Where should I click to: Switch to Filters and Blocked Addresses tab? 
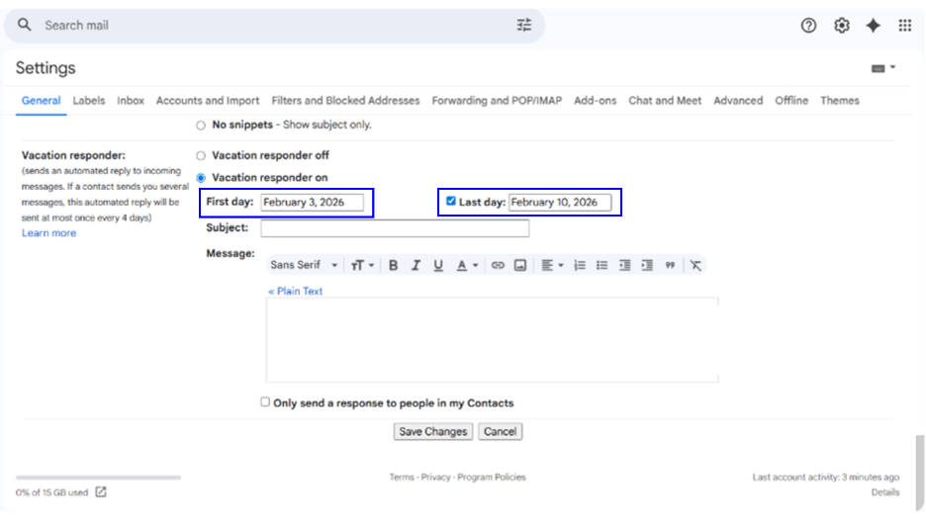345,101
